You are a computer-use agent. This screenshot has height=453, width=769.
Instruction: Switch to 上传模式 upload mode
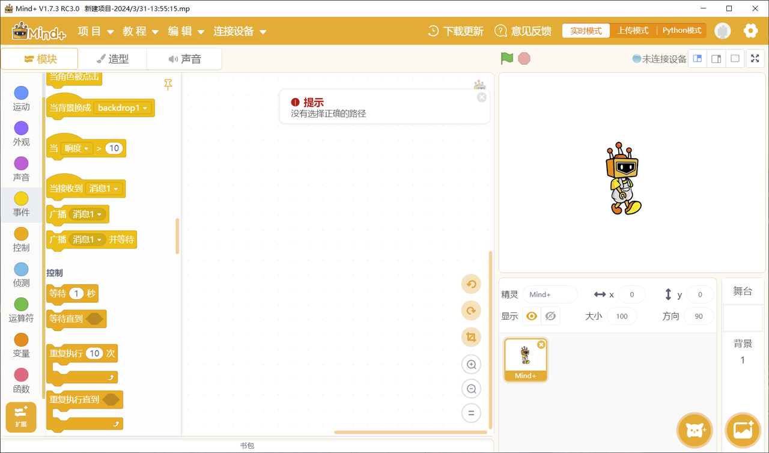(x=633, y=31)
